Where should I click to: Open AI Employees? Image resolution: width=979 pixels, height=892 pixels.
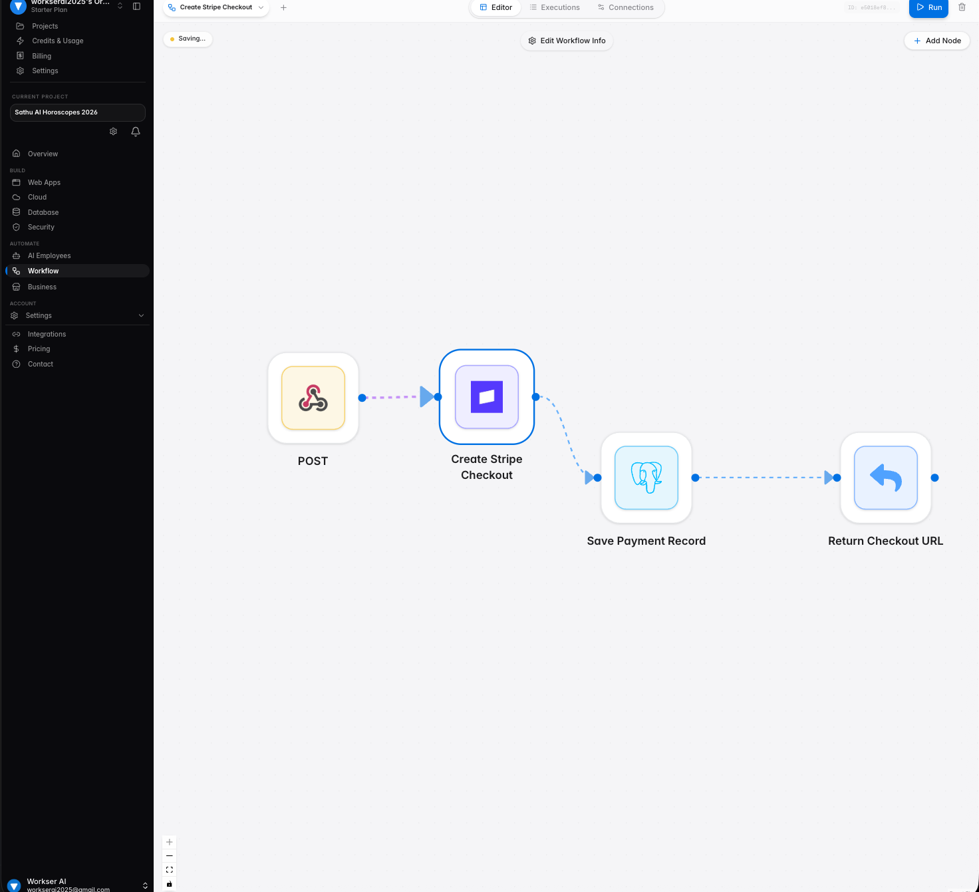coord(49,255)
